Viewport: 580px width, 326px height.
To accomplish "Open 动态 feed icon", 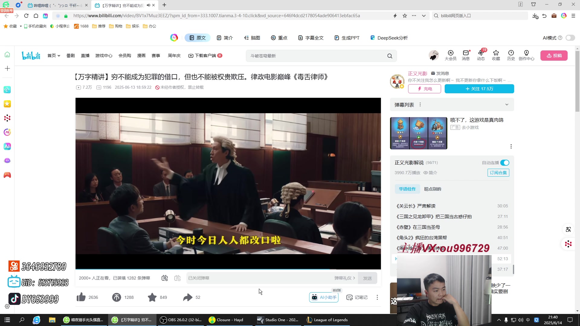I will pyautogui.click(x=481, y=55).
